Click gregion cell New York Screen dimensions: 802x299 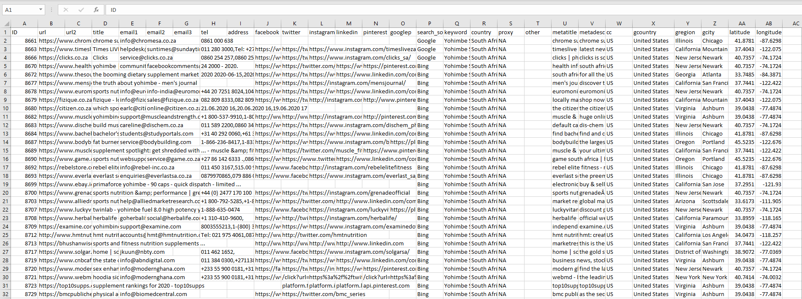click(688, 277)
